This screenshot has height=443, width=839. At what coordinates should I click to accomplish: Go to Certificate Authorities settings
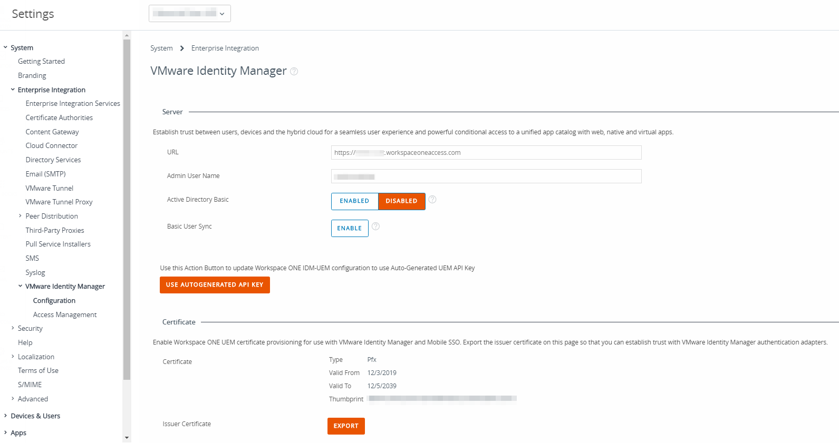click(x=59, y=118)
